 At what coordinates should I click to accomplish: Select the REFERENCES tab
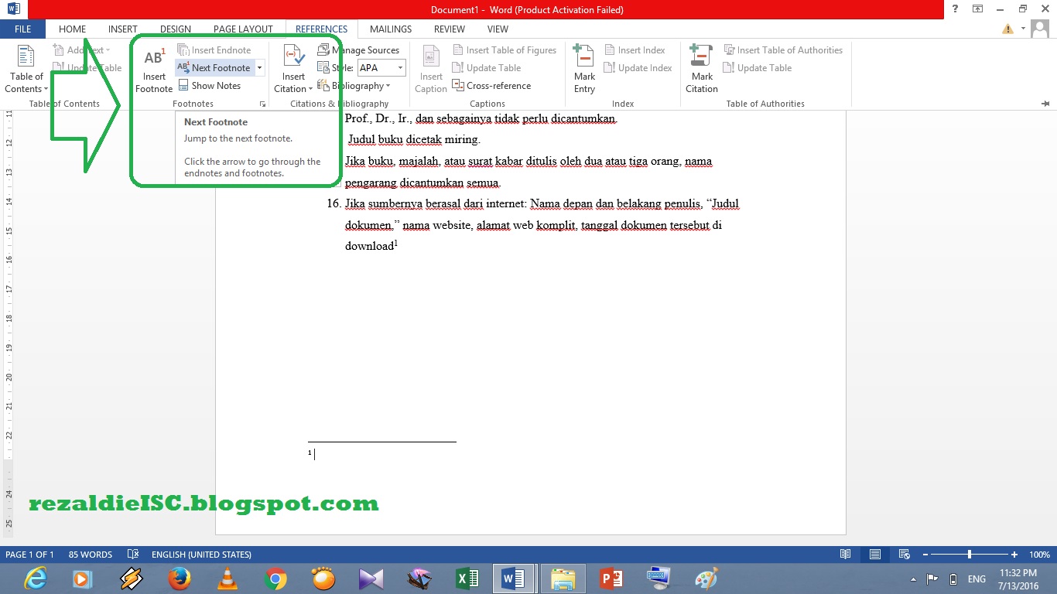[x=321, y=29]
